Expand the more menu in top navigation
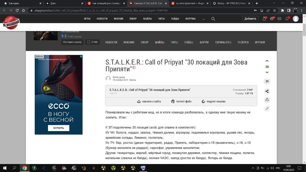 coord(203,19)
